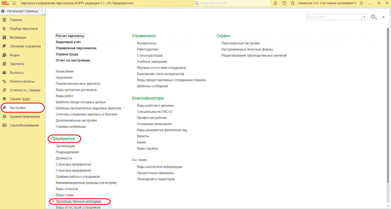Select the Зарплата section in sidebar
391x209 pixels.
pos(17,64)
